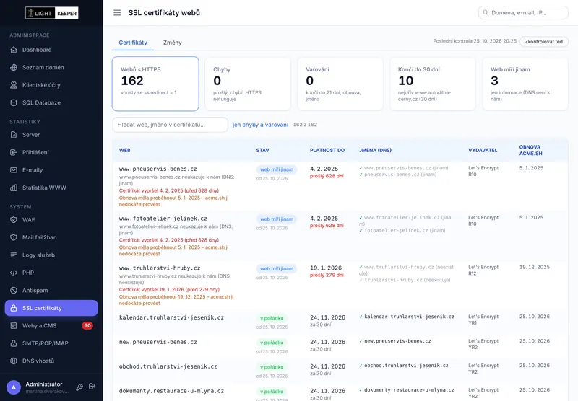Select the Web míří jinam 3 card
The image size is (578, 401).
click(x=525, y=84)
